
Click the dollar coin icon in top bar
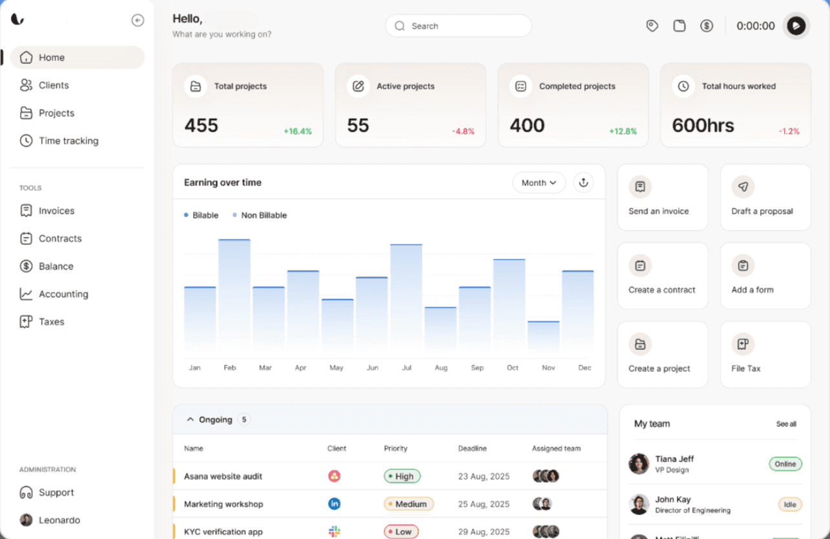(x=707, y=26)
